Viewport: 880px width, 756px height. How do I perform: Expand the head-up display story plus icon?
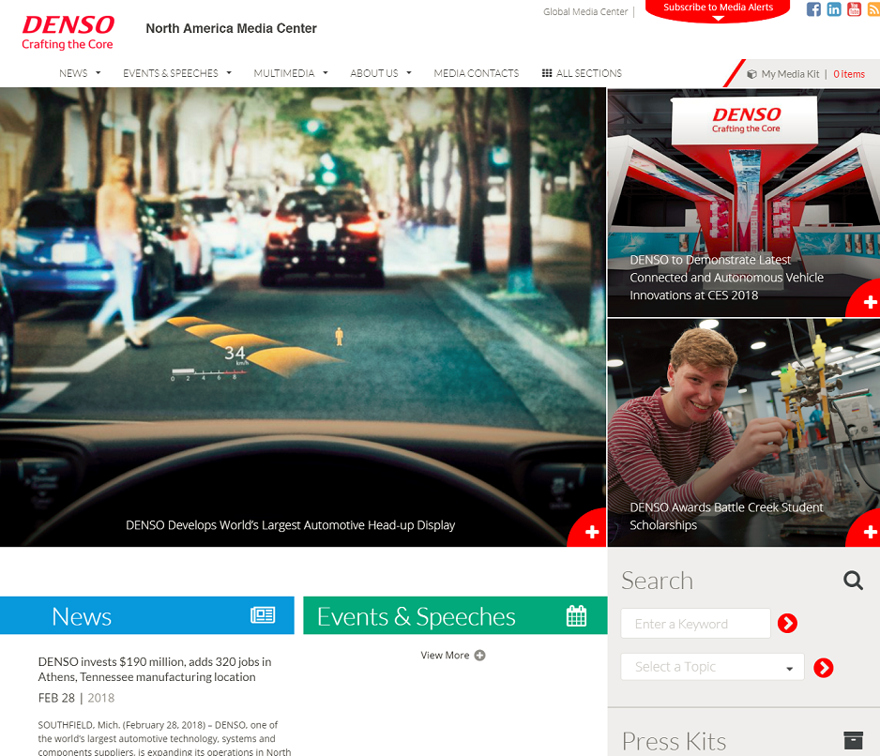pyautogui.click(x=592, y=532)
